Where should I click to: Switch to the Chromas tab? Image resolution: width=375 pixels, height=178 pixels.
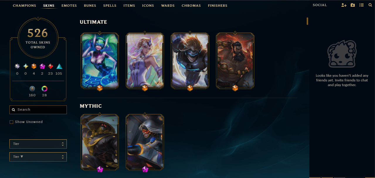[191, 6]
